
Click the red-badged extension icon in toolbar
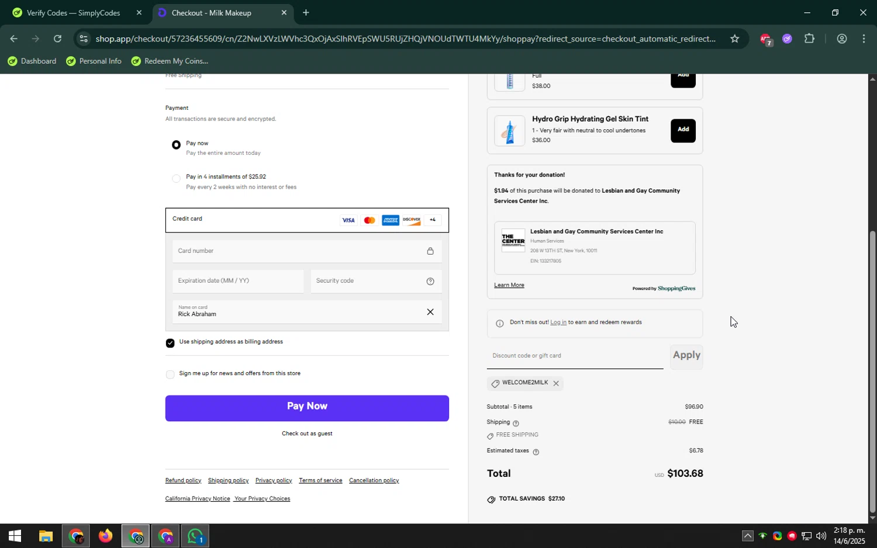tap(766, 39)
